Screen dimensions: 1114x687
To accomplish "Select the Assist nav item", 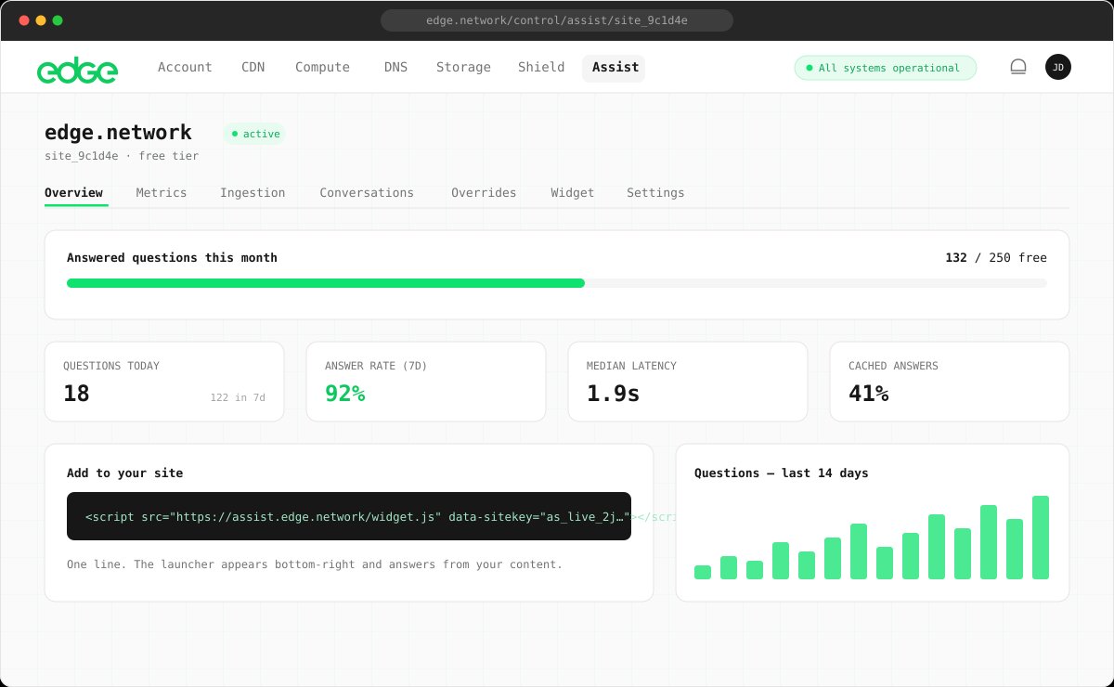I will pos(614,68).
